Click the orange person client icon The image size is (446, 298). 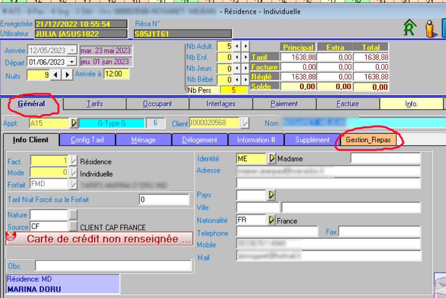point(430,29)
